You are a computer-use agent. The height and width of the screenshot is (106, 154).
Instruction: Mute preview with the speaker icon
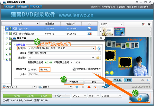click(x=148, y=80)
